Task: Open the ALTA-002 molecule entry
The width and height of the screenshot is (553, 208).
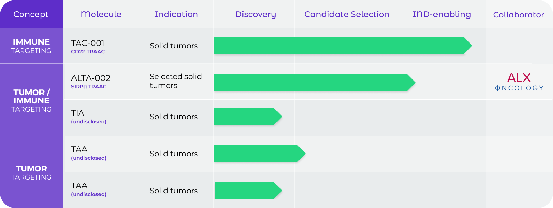Action: pyautogui.click(x=91, y=78)
